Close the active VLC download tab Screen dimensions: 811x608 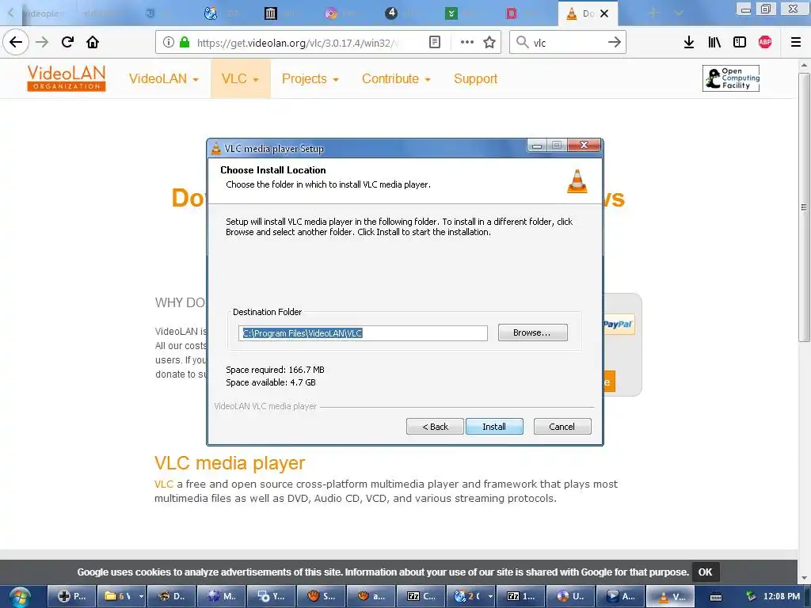tap(604, 13)
